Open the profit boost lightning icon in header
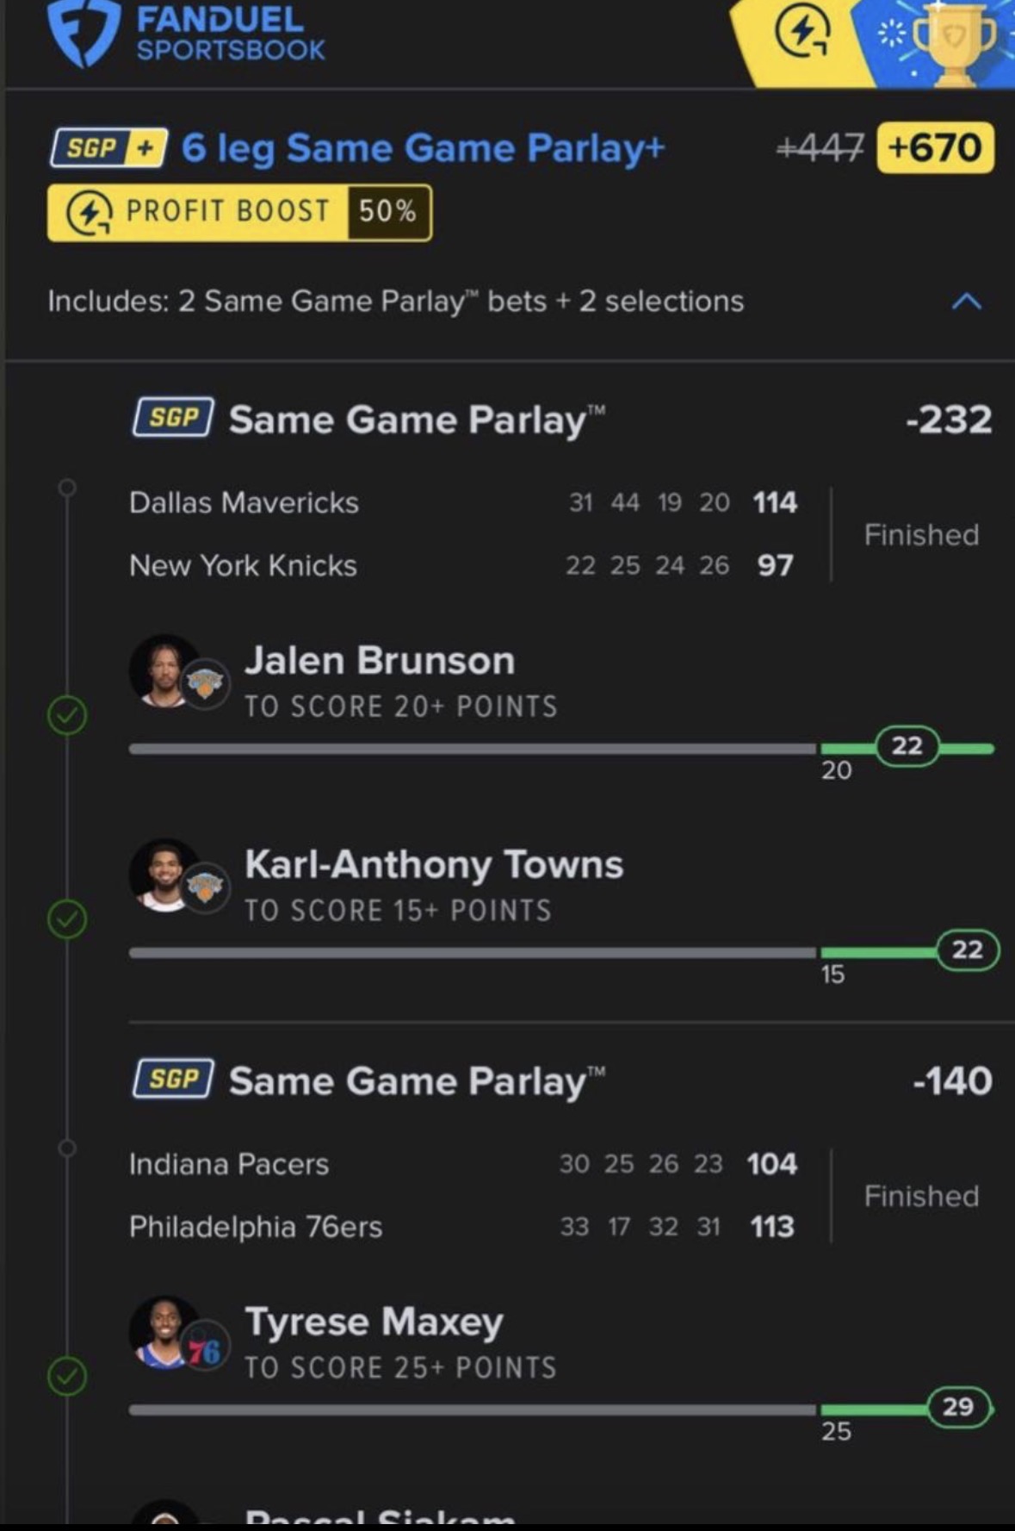Viewport: 1015px width, 1531px height. click(x=802, y=34)
